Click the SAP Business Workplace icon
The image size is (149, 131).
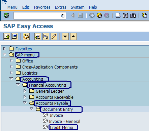pos(26,36)
